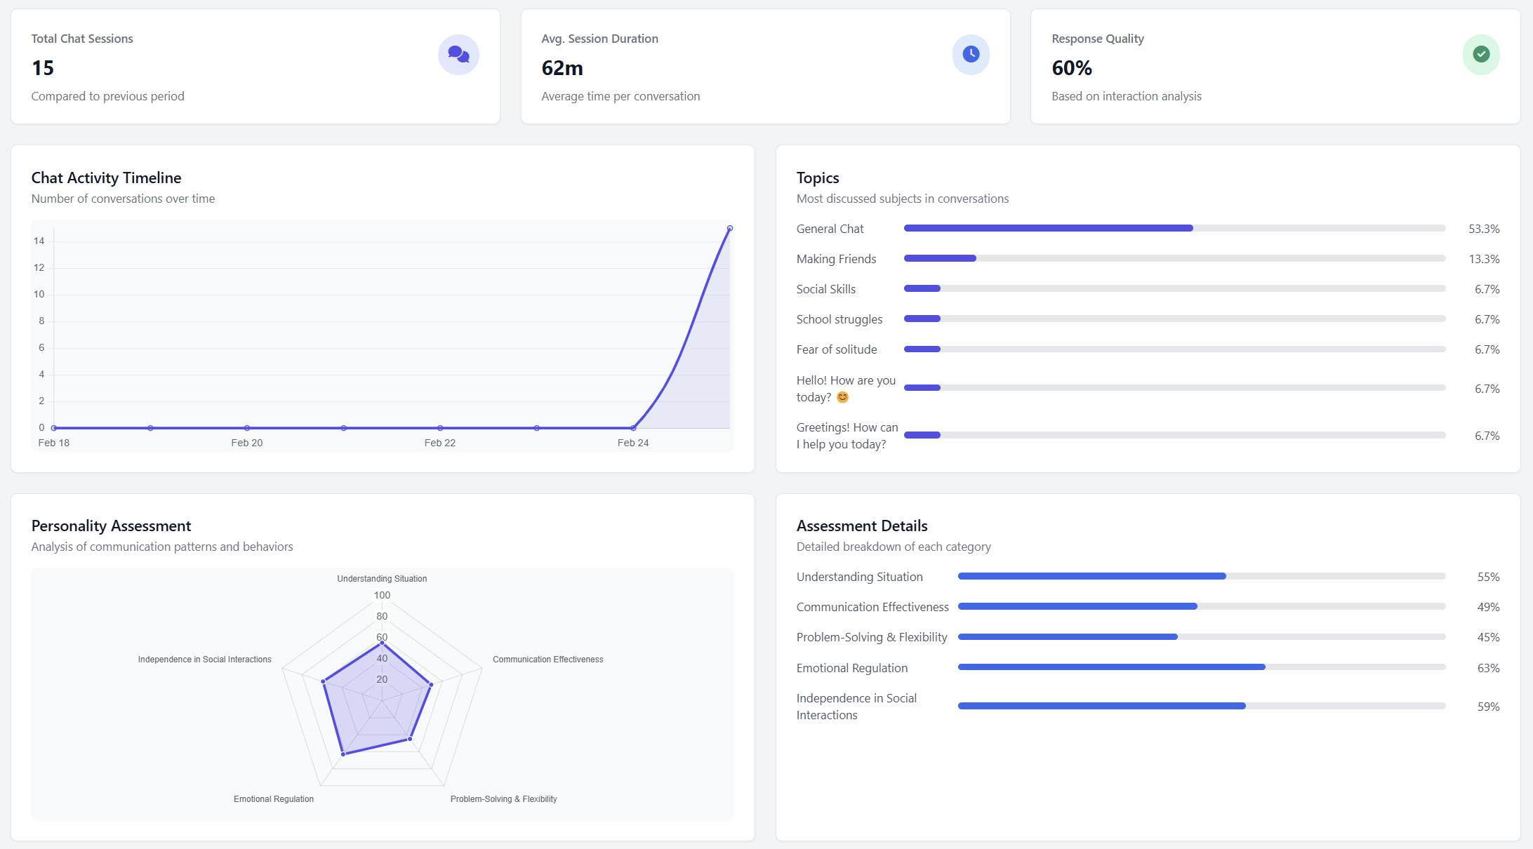The height and width of the screenshot is (849, 1533).
Task: Click the Communication Effectiveness radar chart label
Action: tap(548, 659)
